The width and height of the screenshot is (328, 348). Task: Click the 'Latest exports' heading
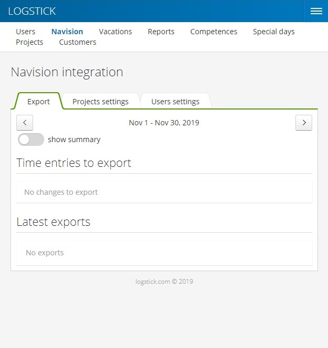53,222
